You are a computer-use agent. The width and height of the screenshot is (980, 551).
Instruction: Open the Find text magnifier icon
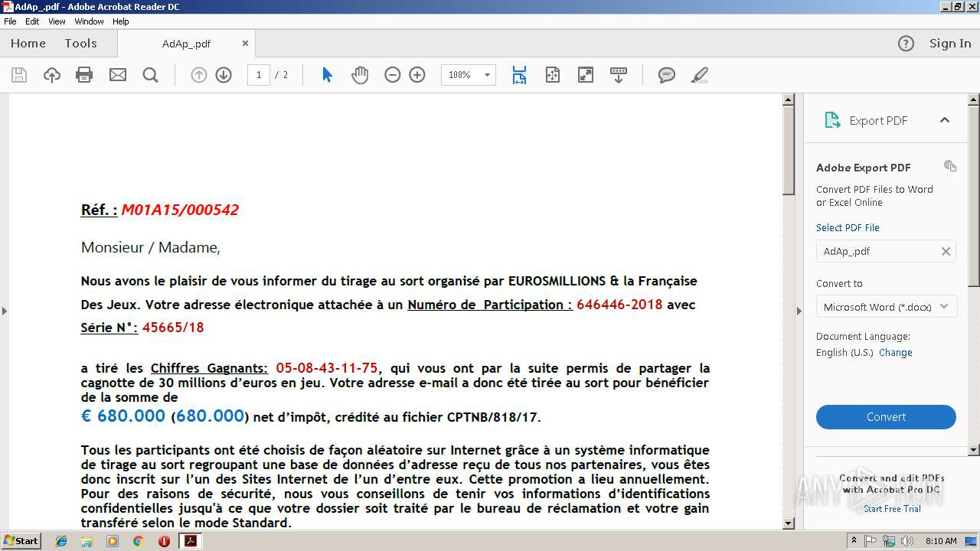[151, 75]
